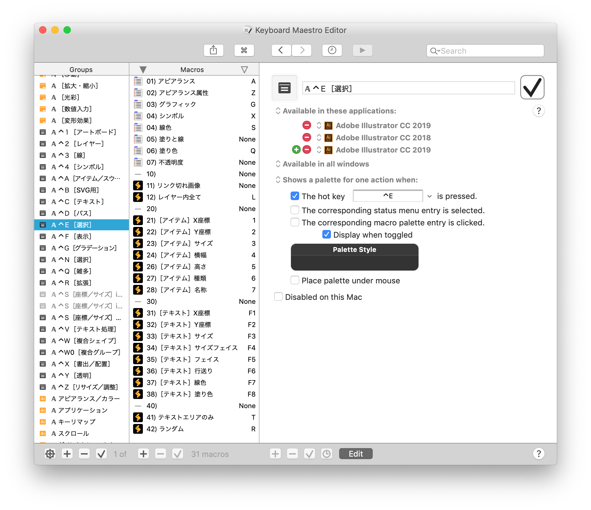Screen dimensions: 591x510
Task: Enable 'Place palette under mouse'
Action: click(x=295, y=280)
